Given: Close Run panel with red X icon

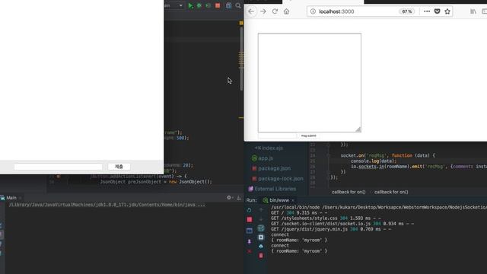Looking at the screenshot, I should tap(249, 251).
